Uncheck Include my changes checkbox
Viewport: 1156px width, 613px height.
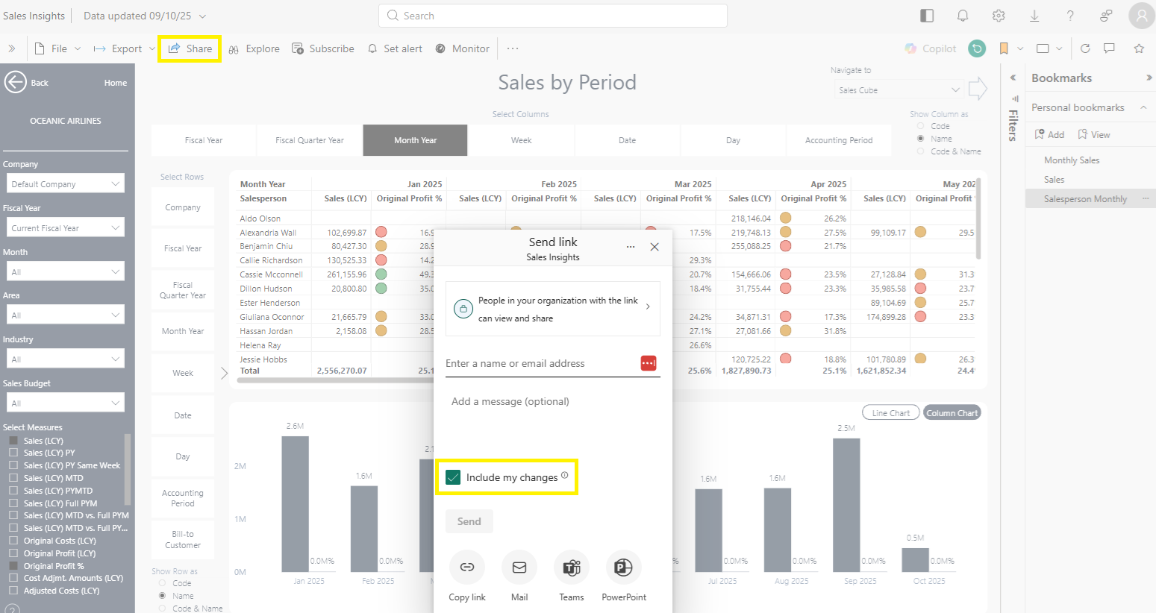click(453, 477)
